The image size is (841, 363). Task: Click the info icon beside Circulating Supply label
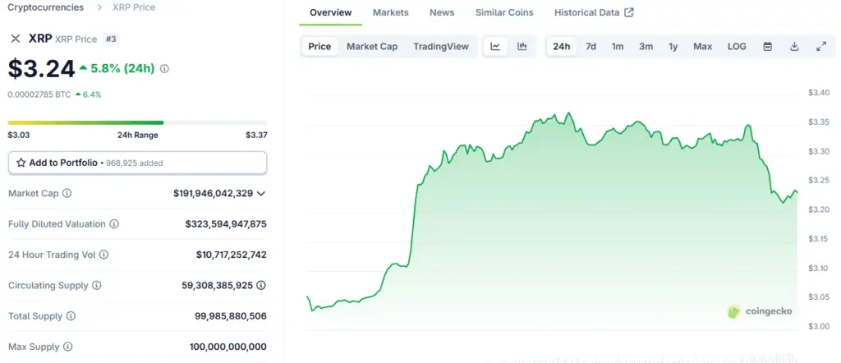point(97,285)
